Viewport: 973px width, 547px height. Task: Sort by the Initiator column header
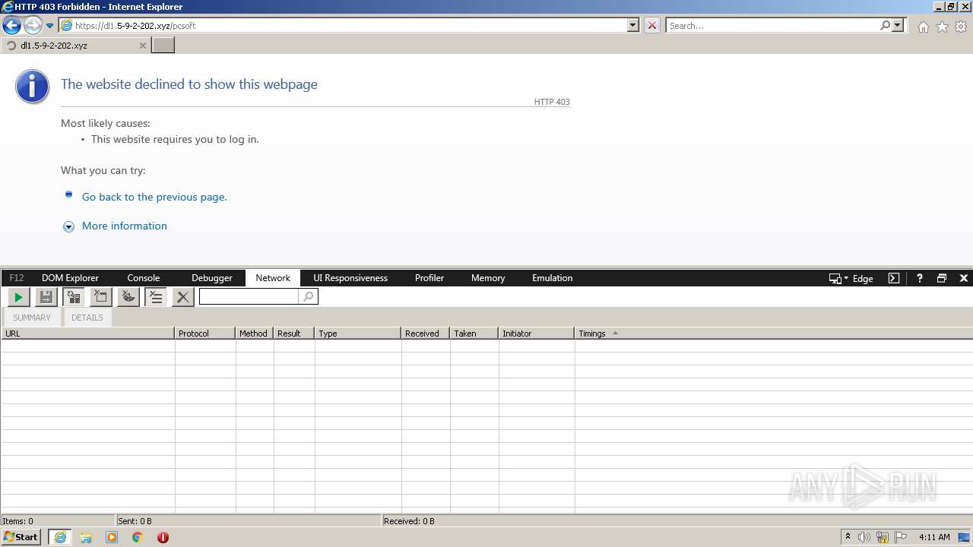click(537, 334)
